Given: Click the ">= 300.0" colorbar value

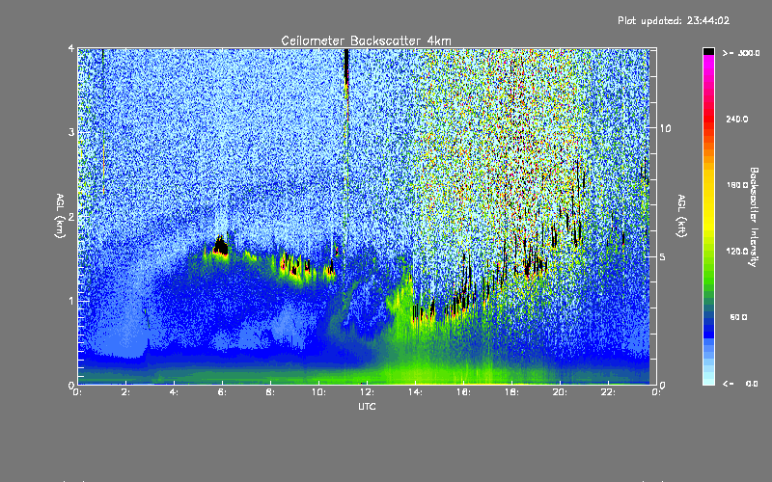Looking at the screenshot, I should click(x=741, y=53).
